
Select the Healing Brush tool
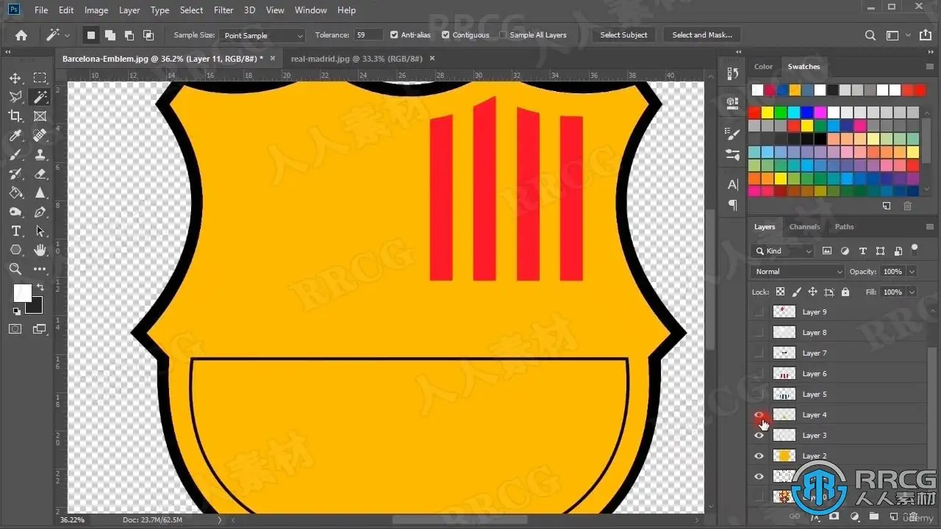click(40, 135)
